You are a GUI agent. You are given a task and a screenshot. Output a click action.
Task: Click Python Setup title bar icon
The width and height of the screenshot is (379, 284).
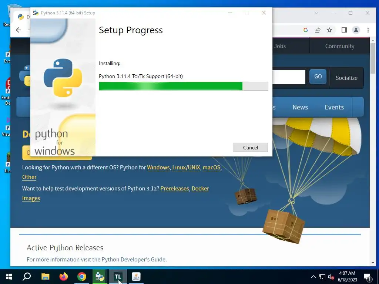[36, 13]
